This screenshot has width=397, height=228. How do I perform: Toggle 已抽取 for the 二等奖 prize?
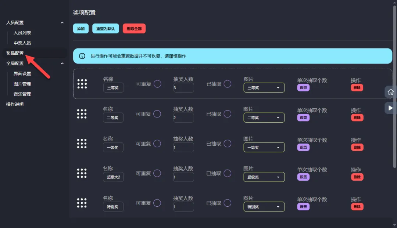pos(228,114)
